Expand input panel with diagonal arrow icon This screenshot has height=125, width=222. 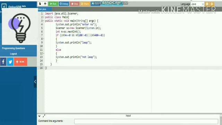(44, 116)
